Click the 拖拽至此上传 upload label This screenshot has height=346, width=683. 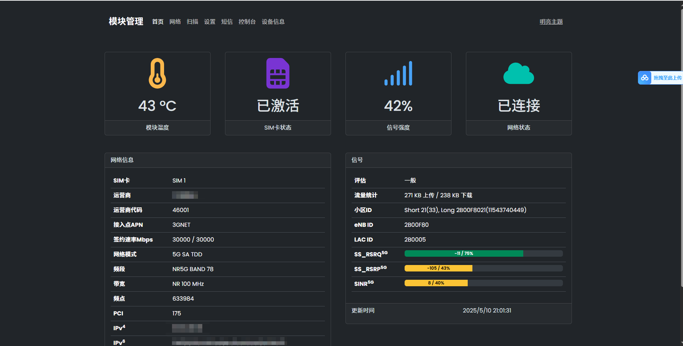pos(667,78)
